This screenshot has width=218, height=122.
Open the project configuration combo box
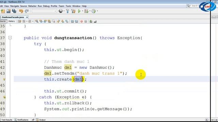pos(44,11)
